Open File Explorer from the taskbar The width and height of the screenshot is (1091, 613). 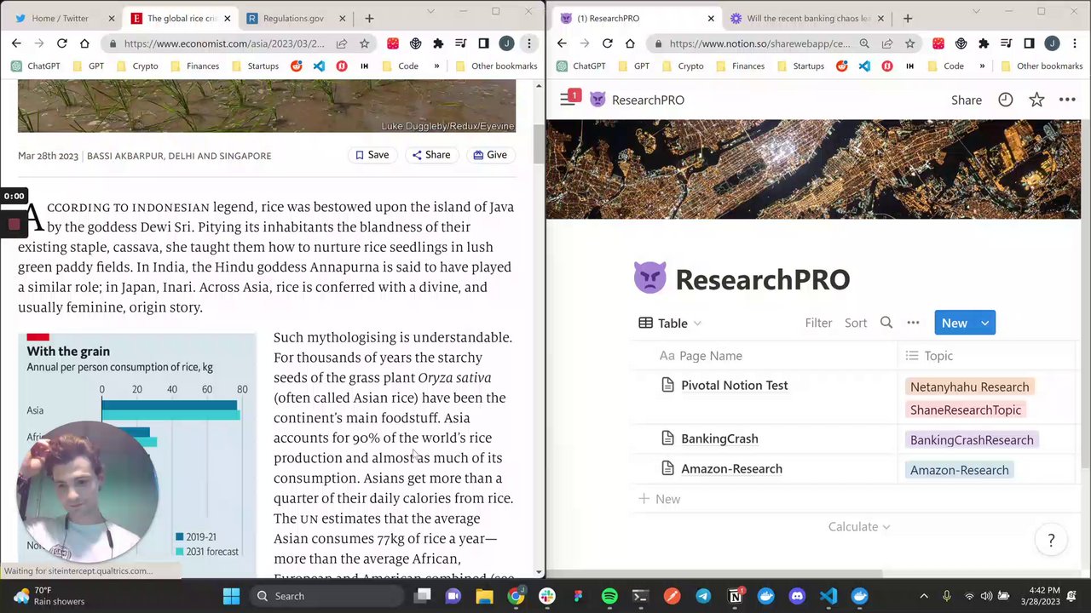[484, 596]
